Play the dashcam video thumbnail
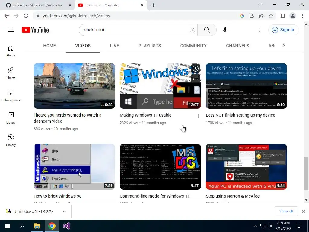The width and height of the screenshot is (309, 232). pyautogui.click(x=74, y=86)
